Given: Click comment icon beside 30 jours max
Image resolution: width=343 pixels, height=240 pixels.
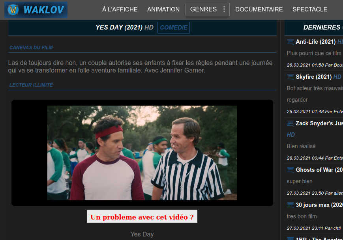Looking at the screenshot, I should 291,205.
